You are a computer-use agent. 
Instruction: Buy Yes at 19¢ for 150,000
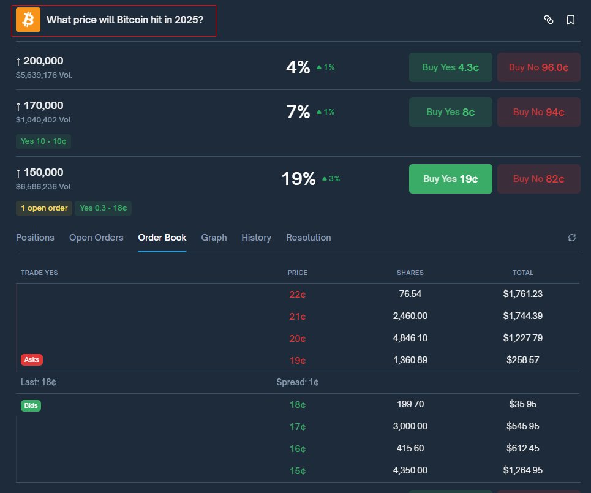[450, 179]
